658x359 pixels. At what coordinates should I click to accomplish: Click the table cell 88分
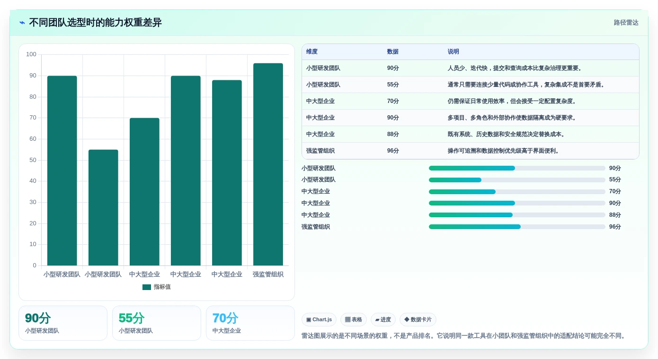point(393,135)
